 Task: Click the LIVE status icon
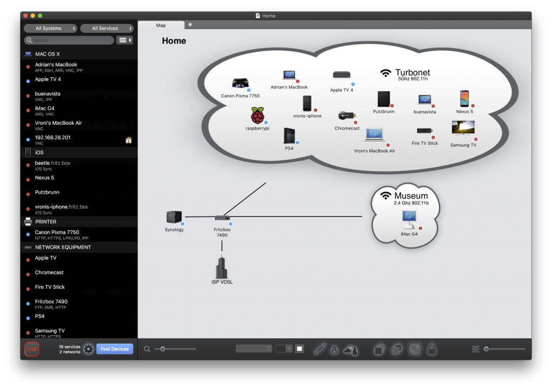coord(32,349)
